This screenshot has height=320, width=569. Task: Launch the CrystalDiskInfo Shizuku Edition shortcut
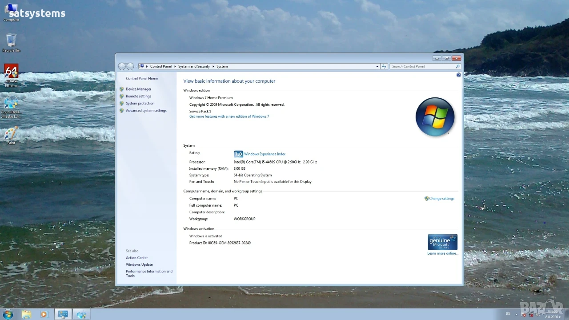click(11, 107)
